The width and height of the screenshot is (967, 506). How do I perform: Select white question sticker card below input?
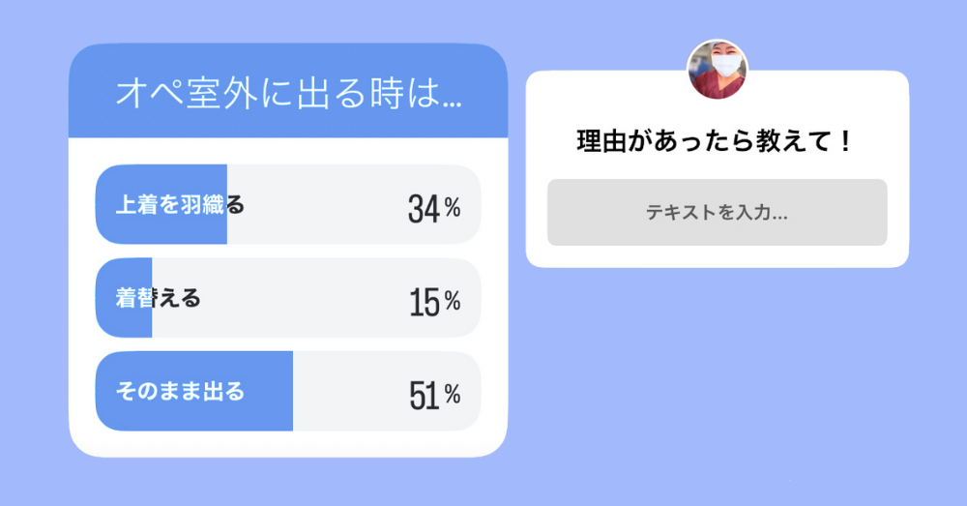pos(718,256)
